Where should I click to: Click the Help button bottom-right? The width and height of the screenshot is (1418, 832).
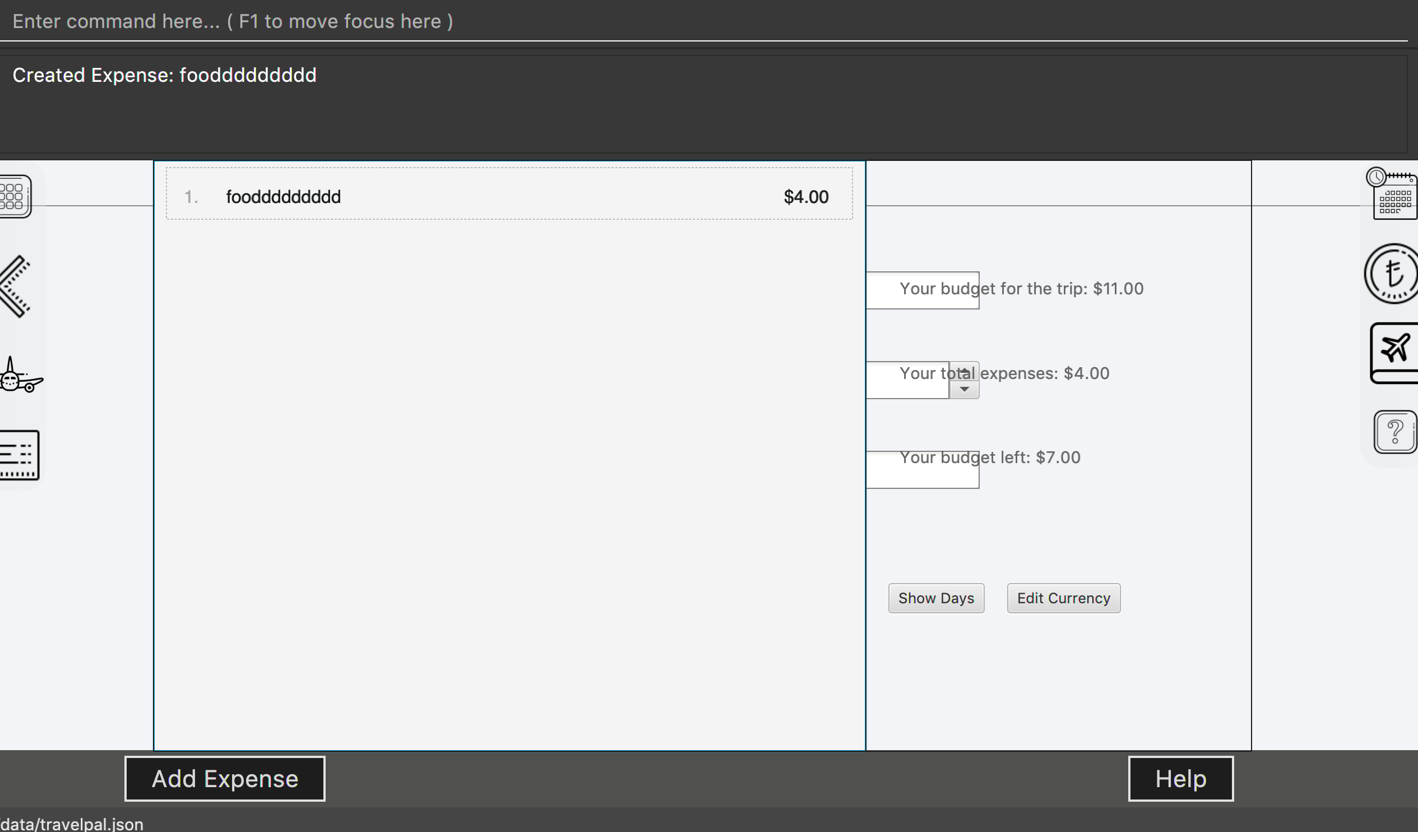click(x=1180, y=779)
